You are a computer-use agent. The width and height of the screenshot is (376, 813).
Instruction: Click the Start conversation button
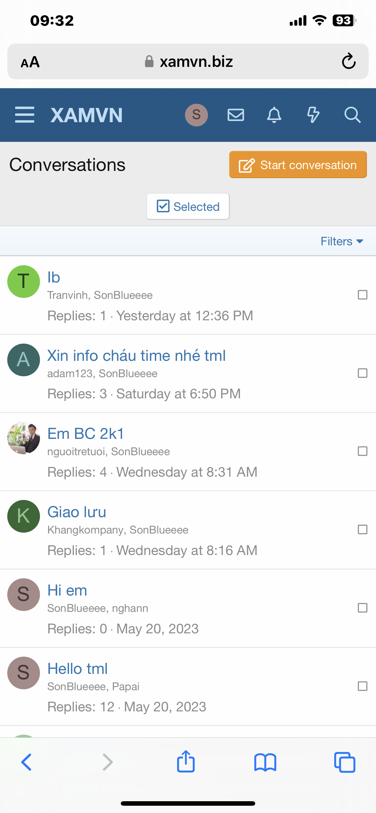click(298, 165)
